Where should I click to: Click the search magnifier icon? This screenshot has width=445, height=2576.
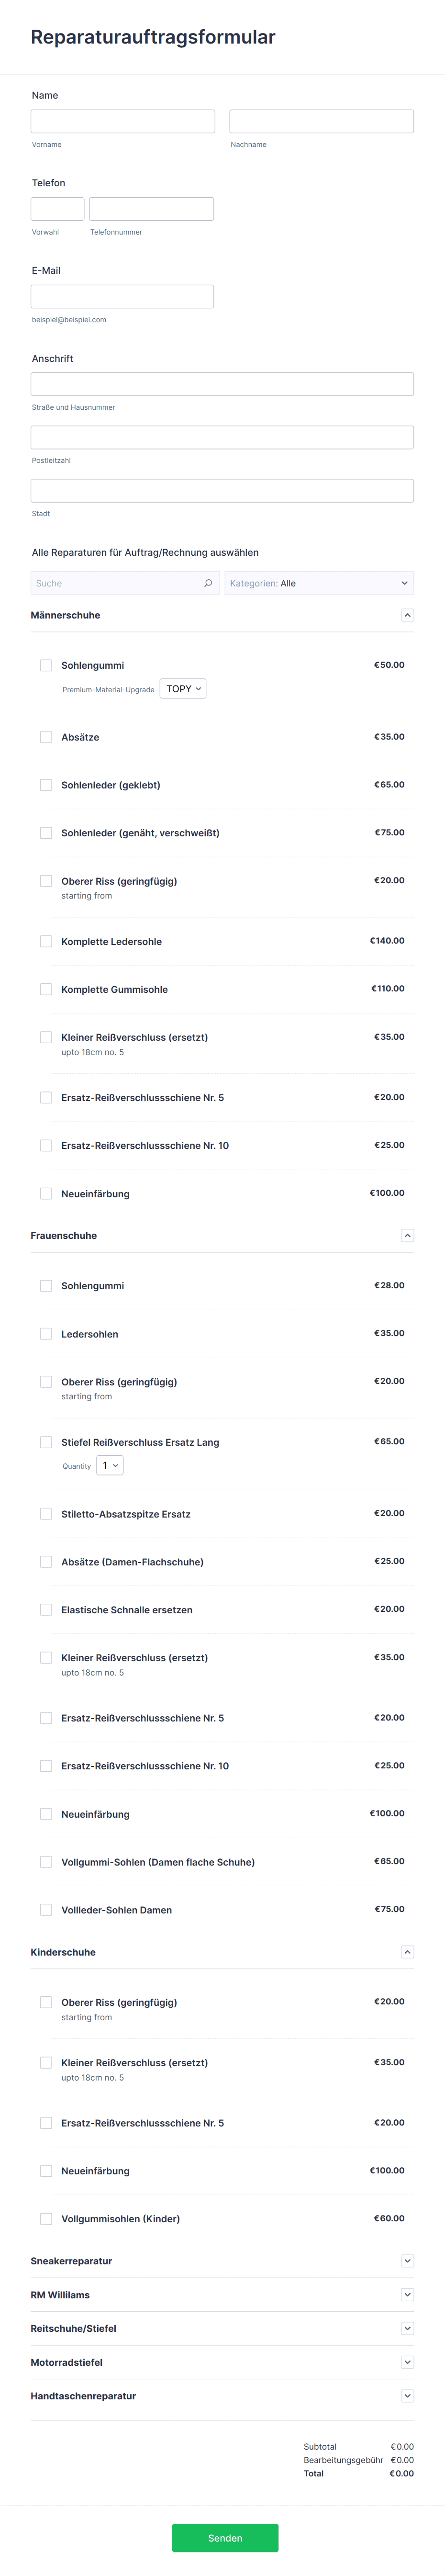coord(208,582)
